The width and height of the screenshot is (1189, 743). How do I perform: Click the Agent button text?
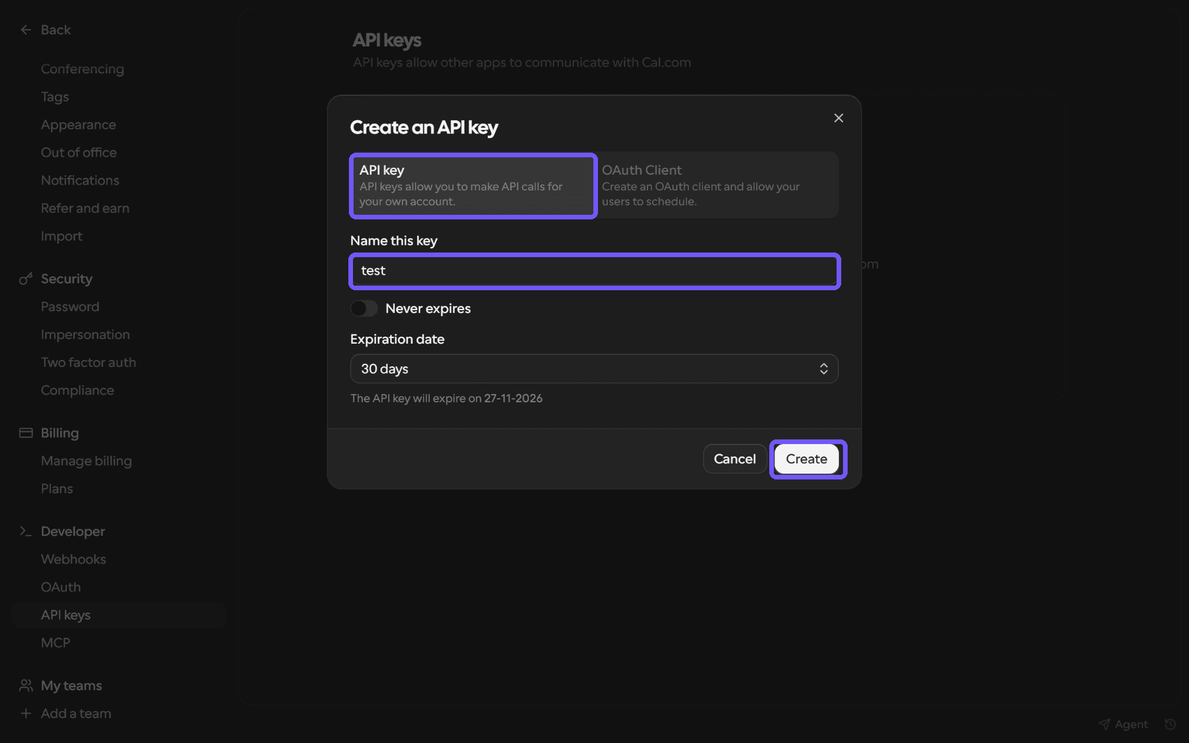[x=1131, y=724]
